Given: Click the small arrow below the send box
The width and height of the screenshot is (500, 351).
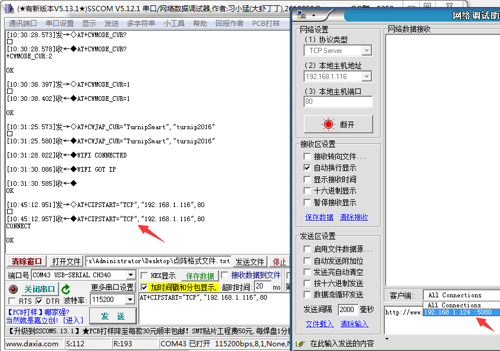Looking at the screenshot, I should [x=387, y=339].
